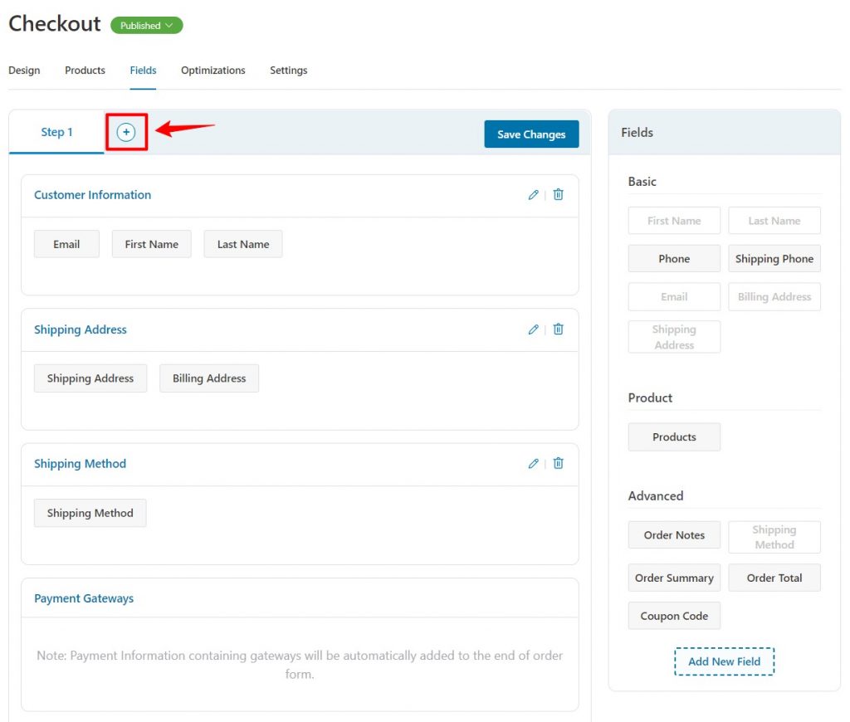Select the Billing Address field chip in form
The height and width of the screenshot is (722, 850).
point(209,378)
